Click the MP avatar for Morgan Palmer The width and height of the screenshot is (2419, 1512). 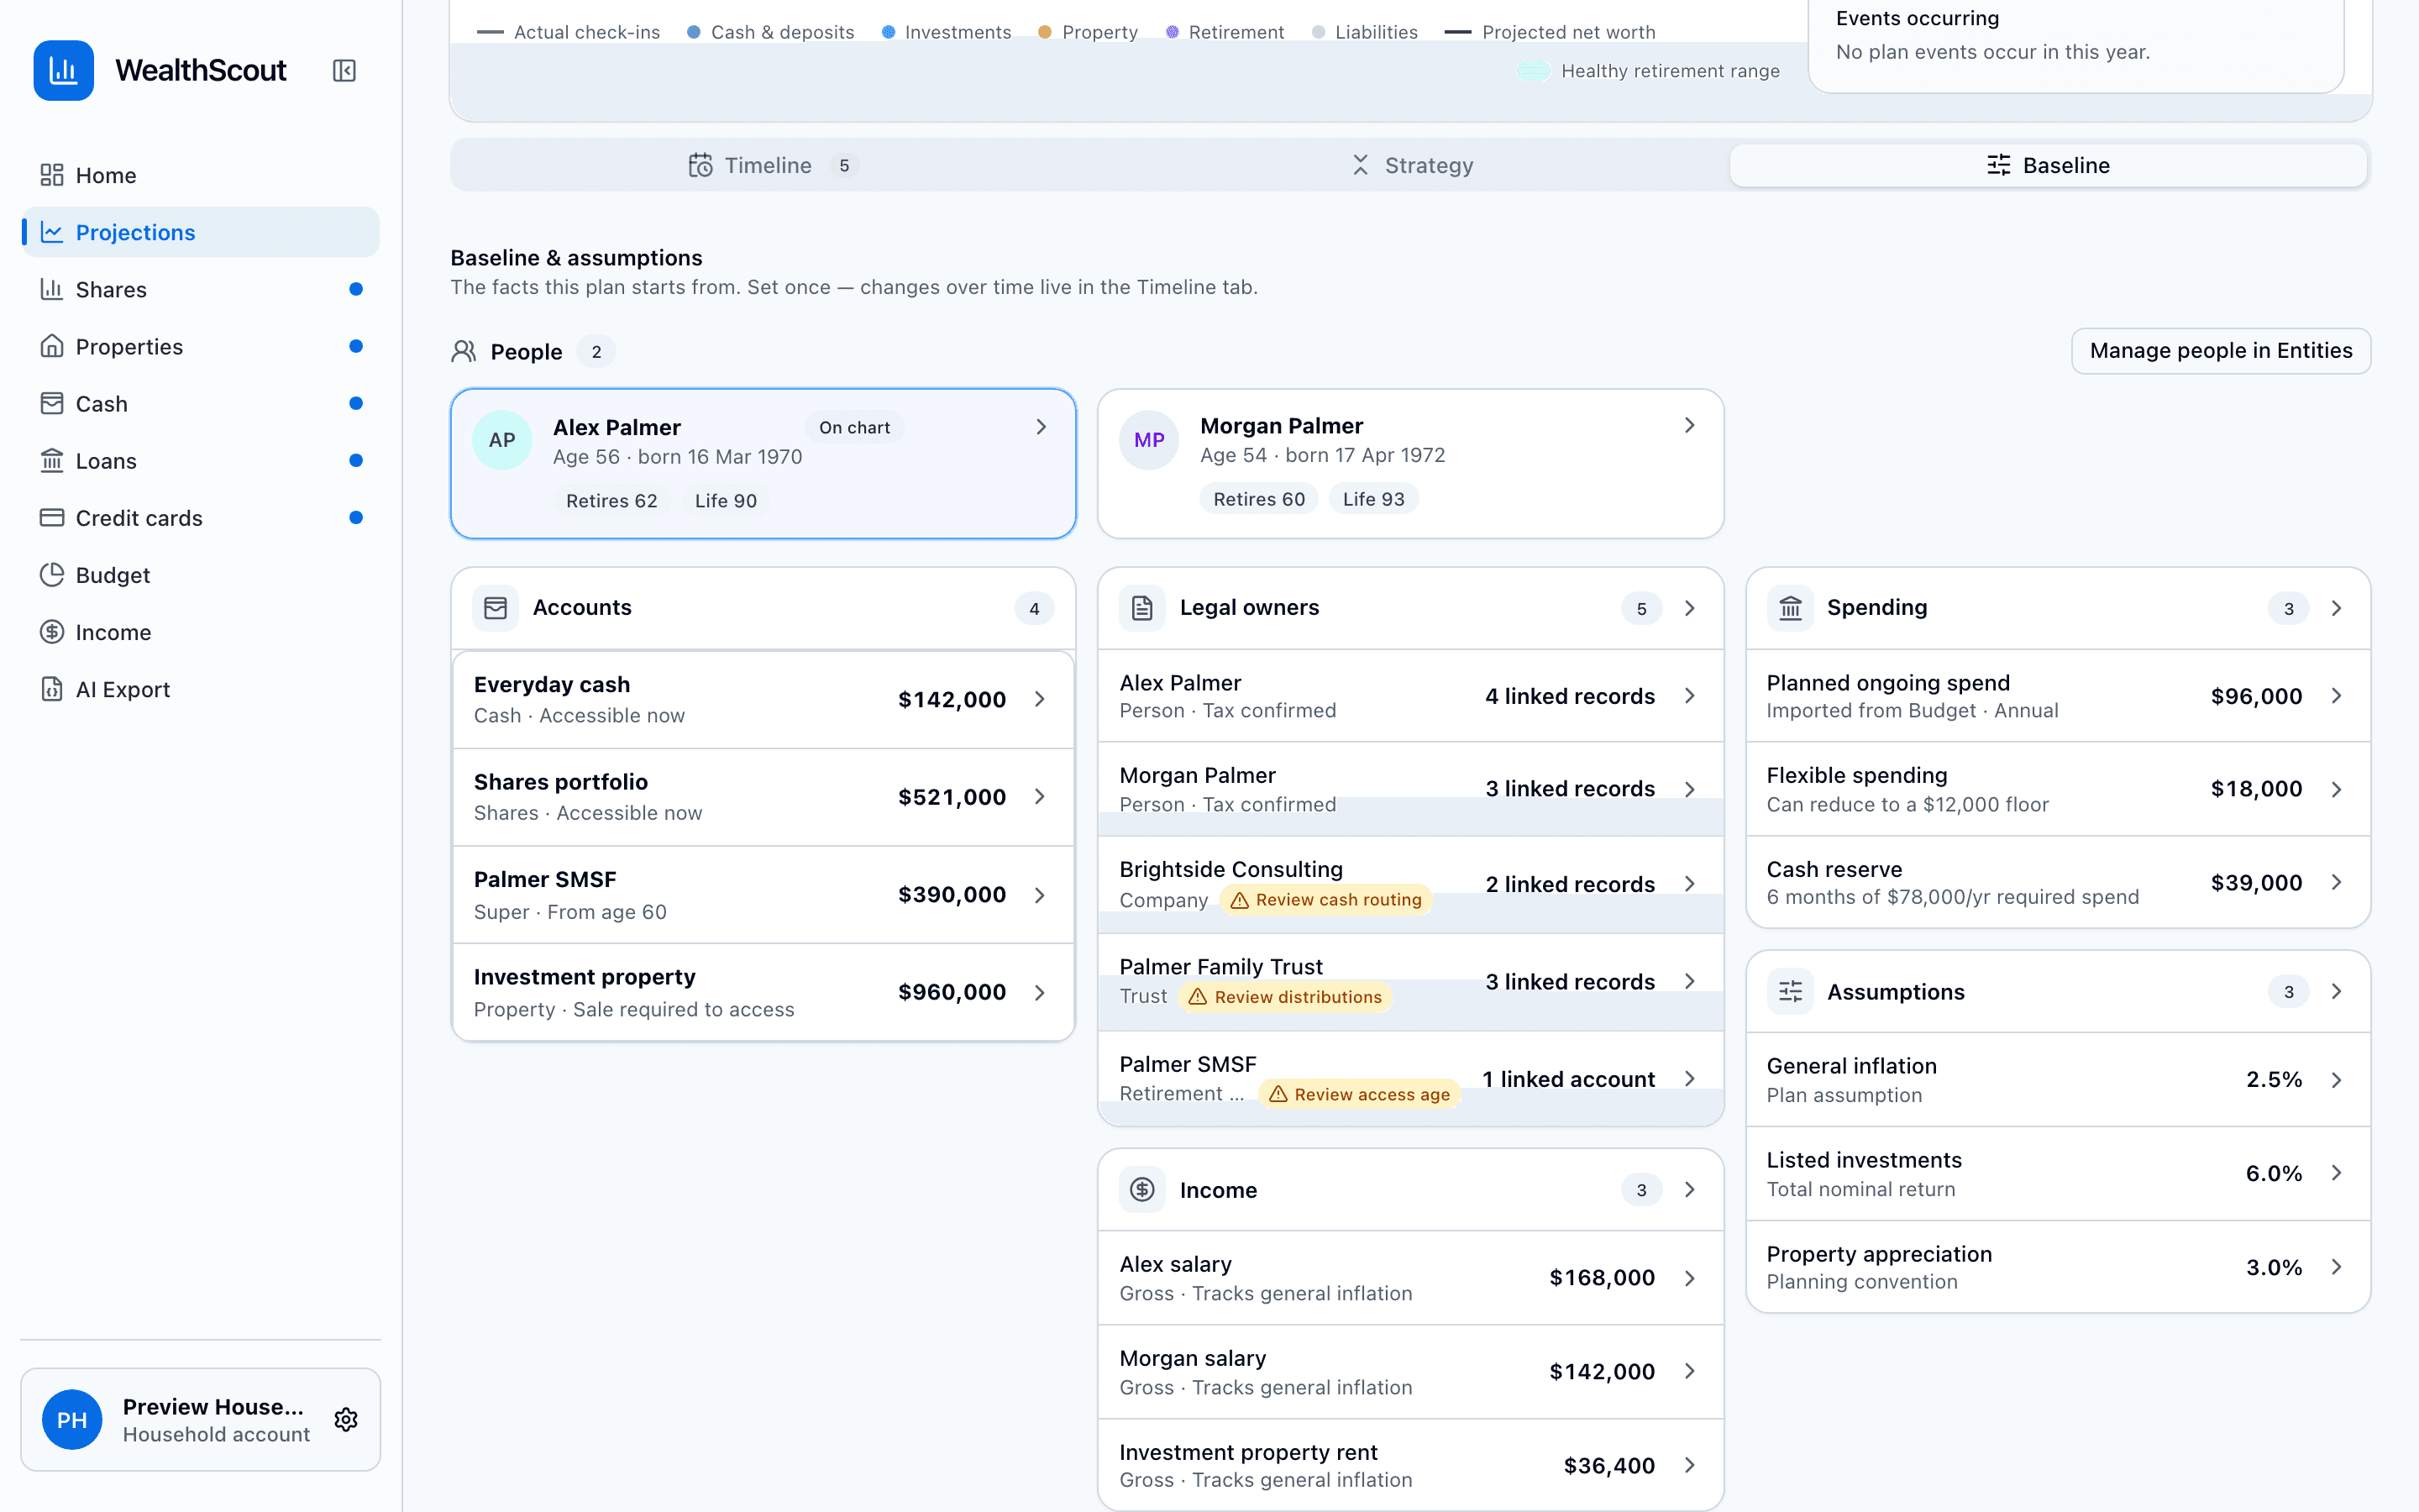[1148, 439]
